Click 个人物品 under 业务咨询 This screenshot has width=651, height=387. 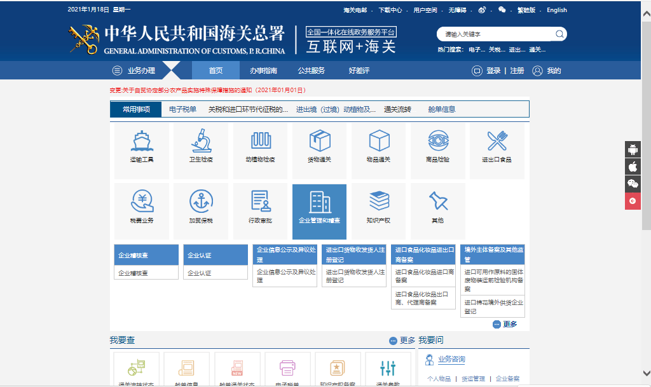click(x=439, y=378)
